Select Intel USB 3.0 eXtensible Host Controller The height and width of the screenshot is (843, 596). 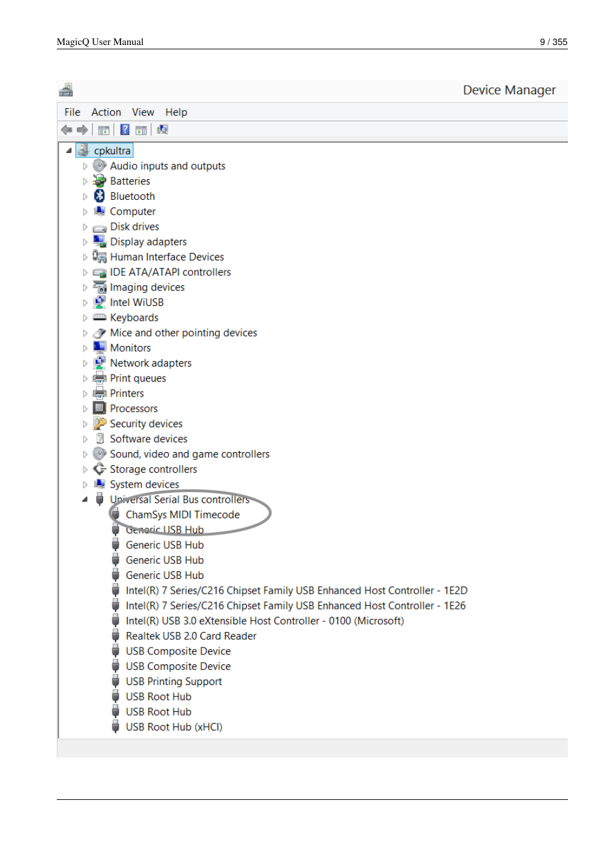tap(265, 621)
